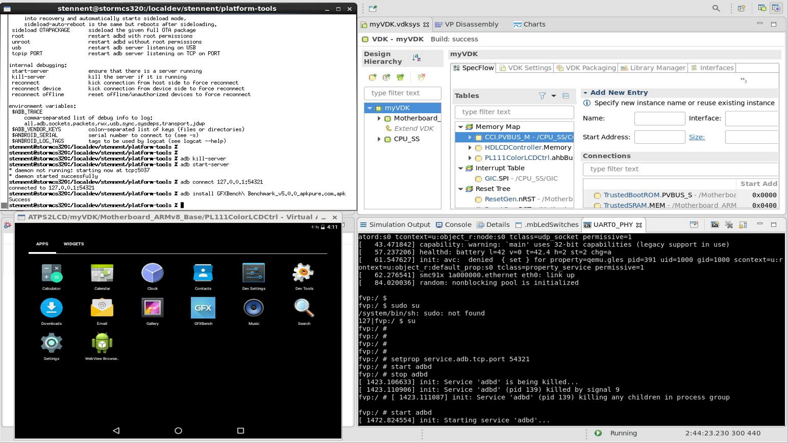Screen dimensions: 788x443
Task: Open a new console terminal in the console toolbar
Action: (x=715, y=224)
